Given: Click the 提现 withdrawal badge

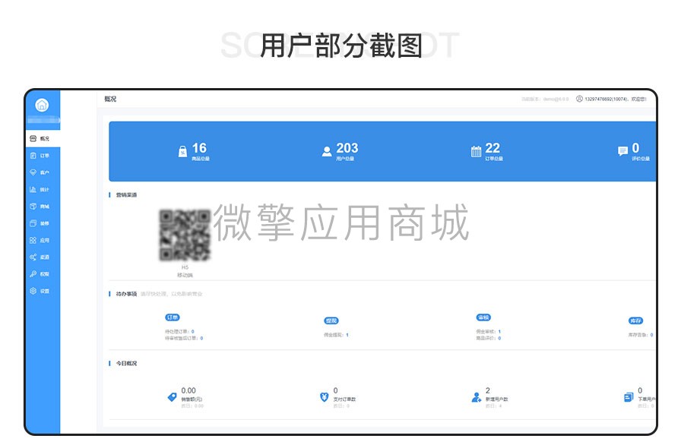Looking at the screenshot, I should [331, 320].
